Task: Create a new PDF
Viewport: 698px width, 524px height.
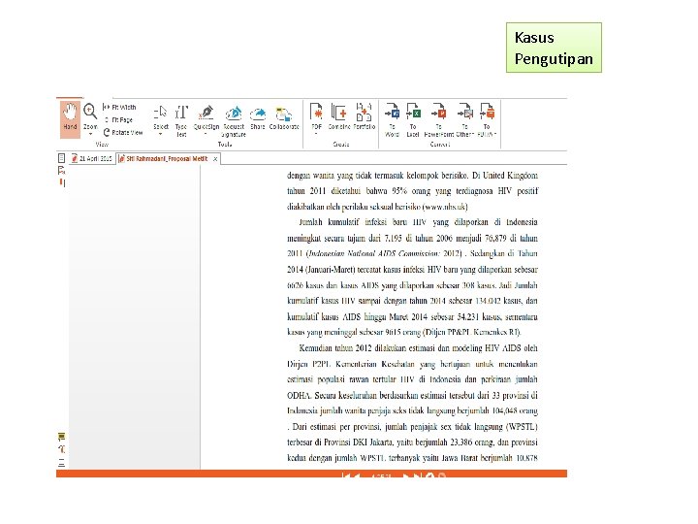Action: [316, 116]
